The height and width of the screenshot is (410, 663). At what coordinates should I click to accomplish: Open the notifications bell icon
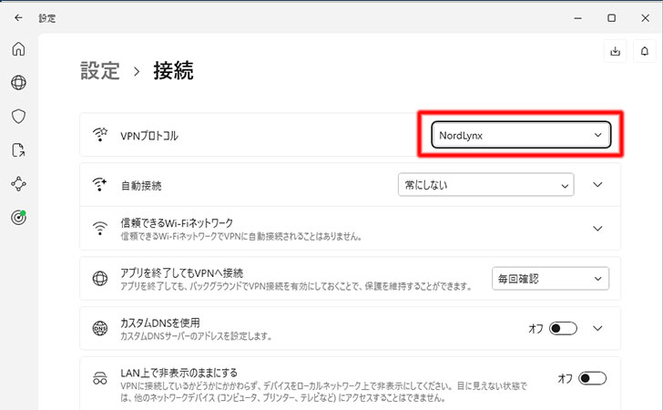click(x=645, y=52)
